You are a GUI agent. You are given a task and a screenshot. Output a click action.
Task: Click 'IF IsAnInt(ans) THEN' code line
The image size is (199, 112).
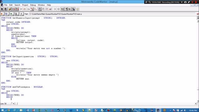click(24, 36)
